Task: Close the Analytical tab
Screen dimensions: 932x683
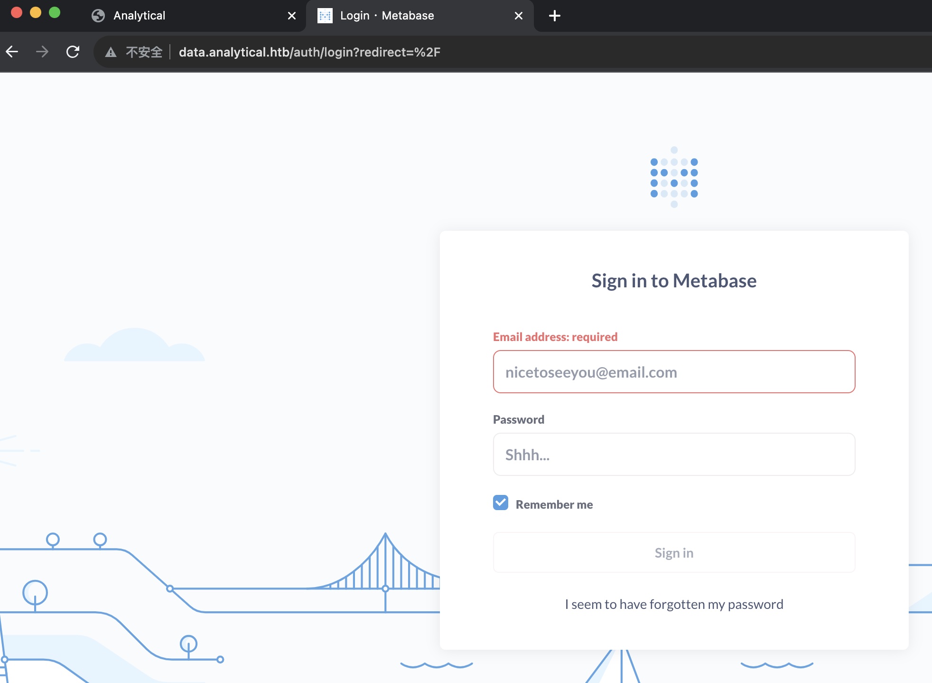Action: (x=292, y=16)
